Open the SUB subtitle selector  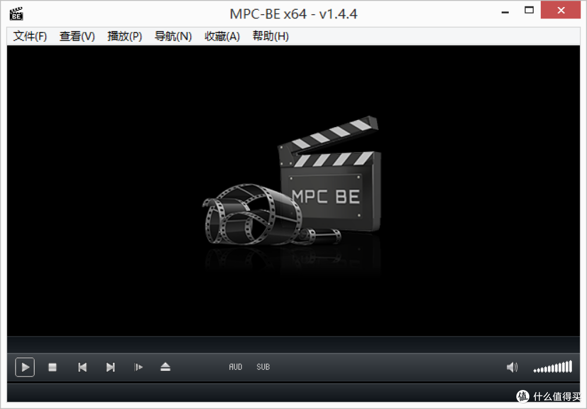263,367
